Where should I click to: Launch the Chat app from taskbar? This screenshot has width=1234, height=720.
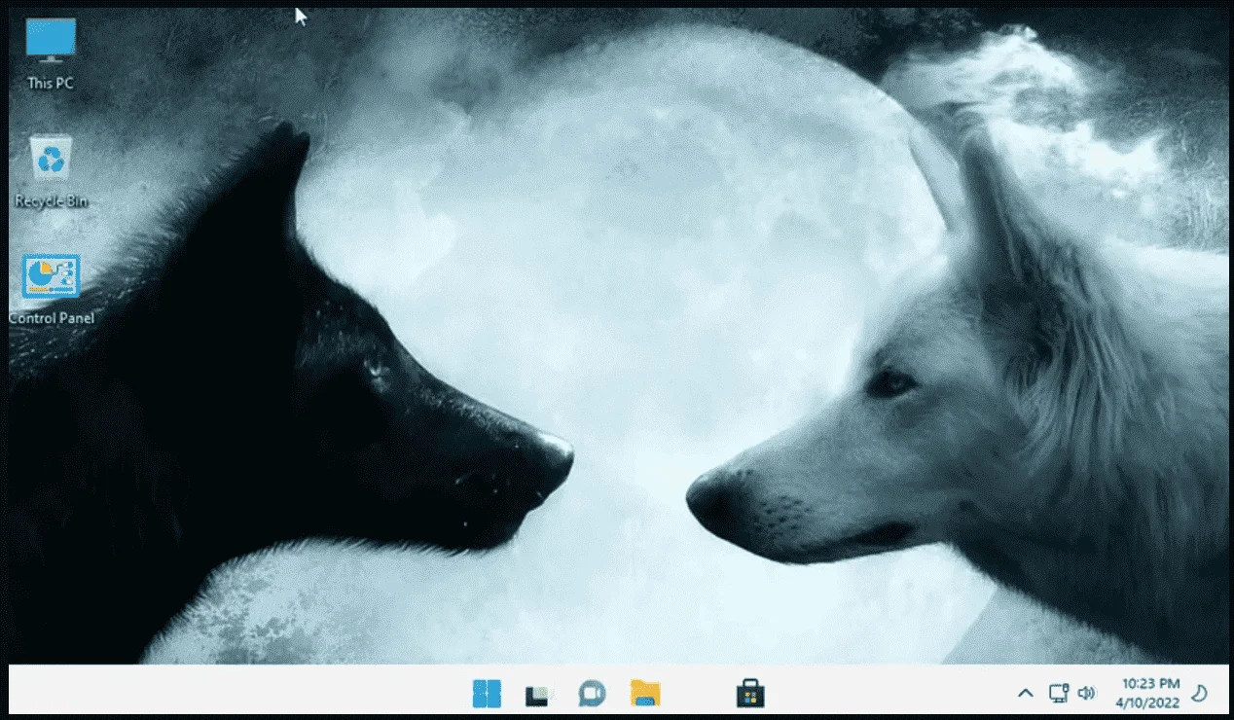pyautogui.click(x=591, y=693)
